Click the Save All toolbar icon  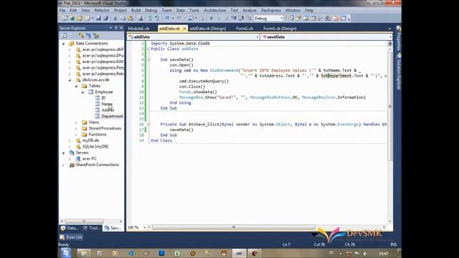point(106,19)
